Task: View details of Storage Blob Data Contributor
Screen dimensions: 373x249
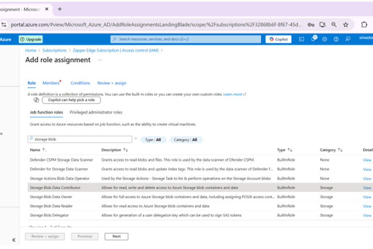Action: click(367, 188)
